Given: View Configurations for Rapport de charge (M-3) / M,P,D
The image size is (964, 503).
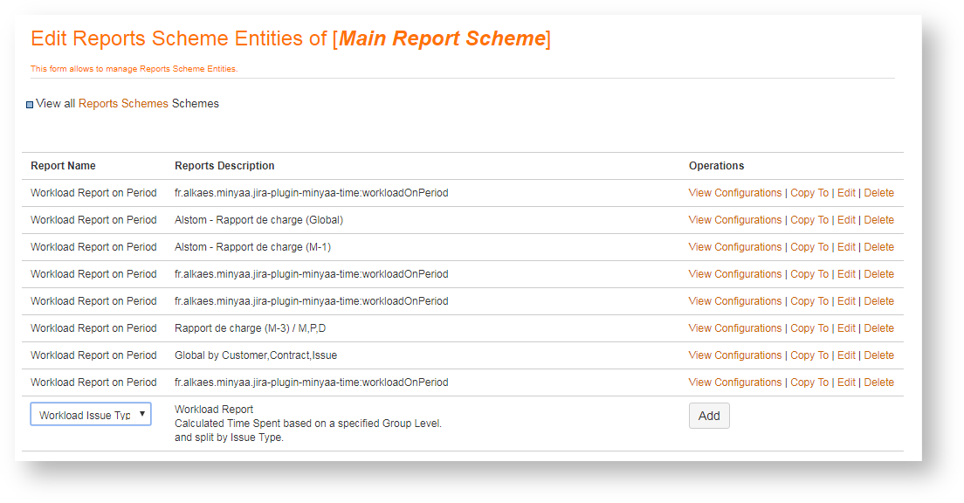Looking at the screenshot, I should [734, 328].
